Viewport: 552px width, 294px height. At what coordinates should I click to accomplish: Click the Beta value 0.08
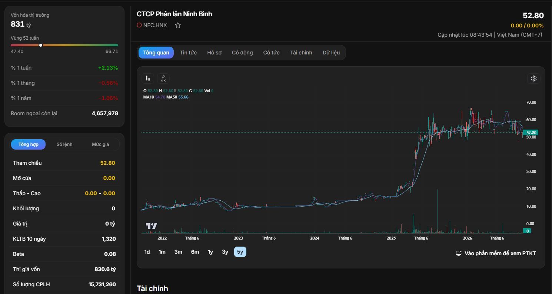110,254
